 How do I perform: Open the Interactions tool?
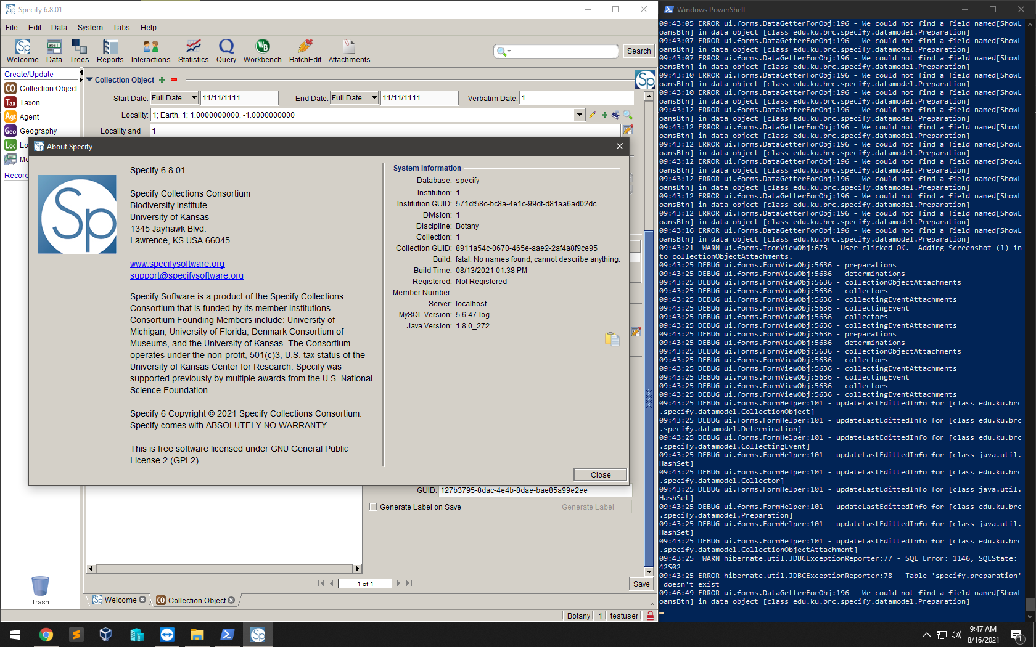click(150, 51)
